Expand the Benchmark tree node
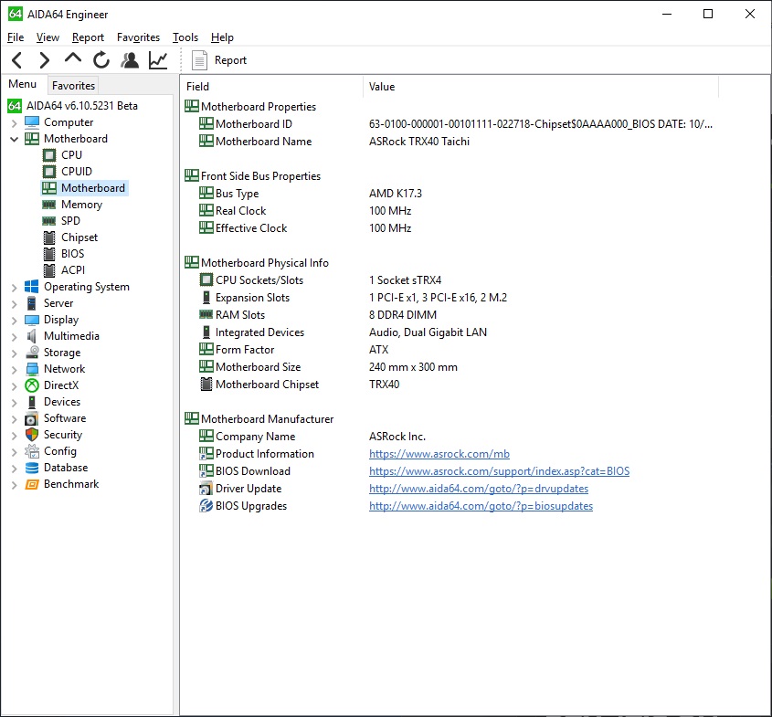 click(14, 484)
